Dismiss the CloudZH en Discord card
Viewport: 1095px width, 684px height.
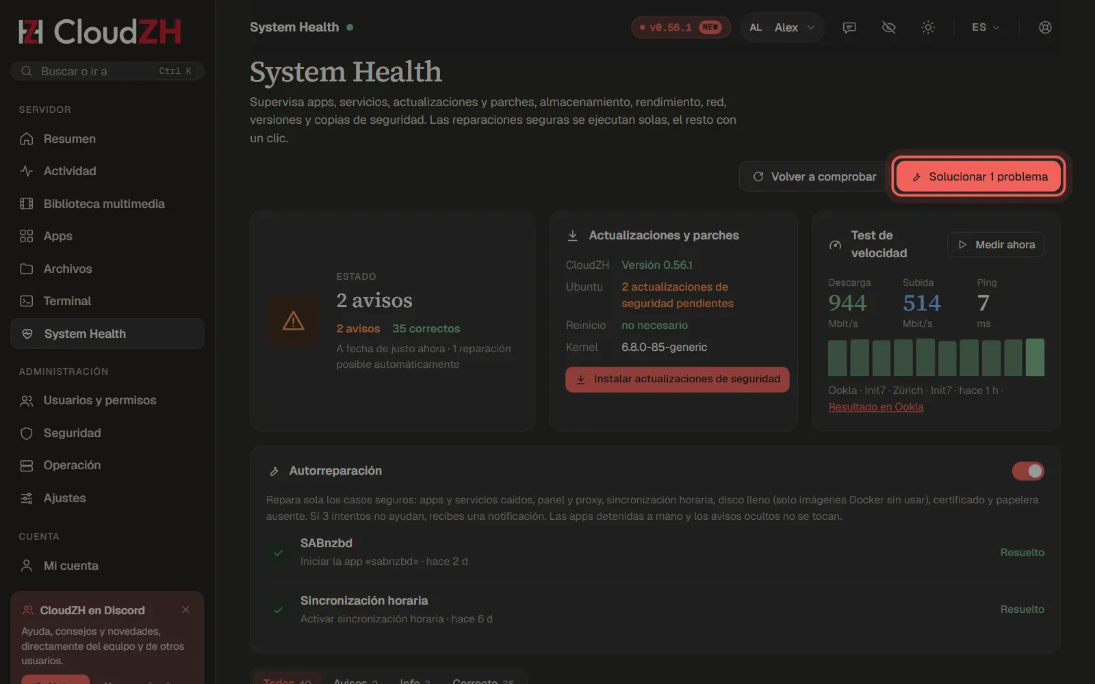coord(185,609)
